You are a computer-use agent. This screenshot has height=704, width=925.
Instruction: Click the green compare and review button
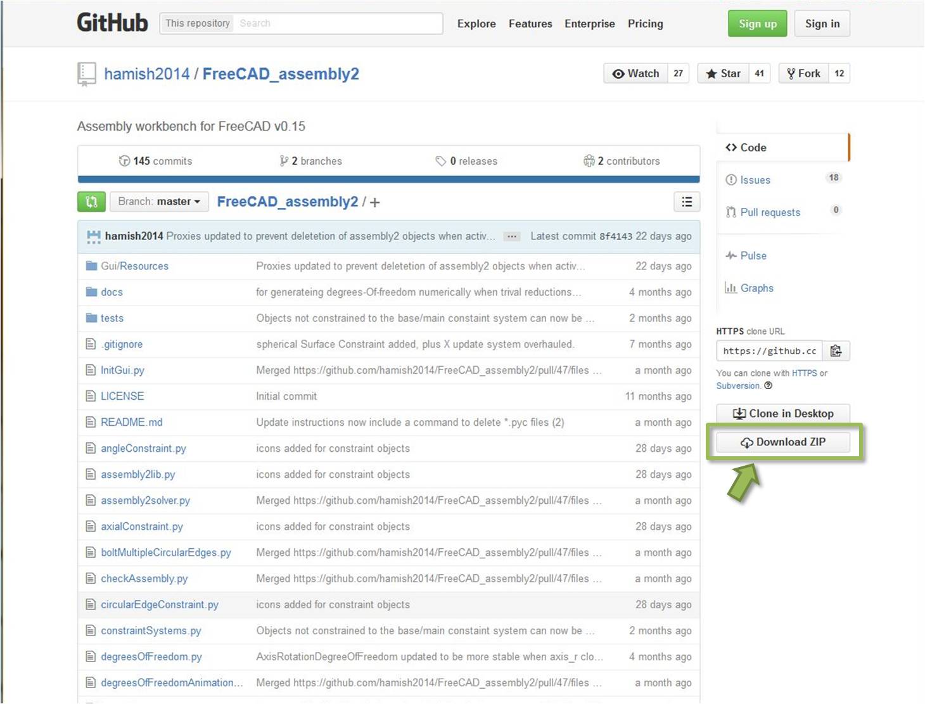point(91,202)
